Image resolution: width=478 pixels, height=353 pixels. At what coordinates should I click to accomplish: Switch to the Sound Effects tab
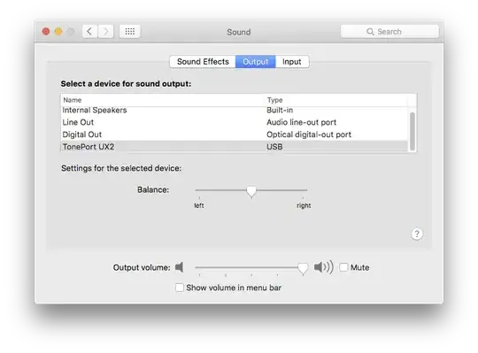(203, 62)
